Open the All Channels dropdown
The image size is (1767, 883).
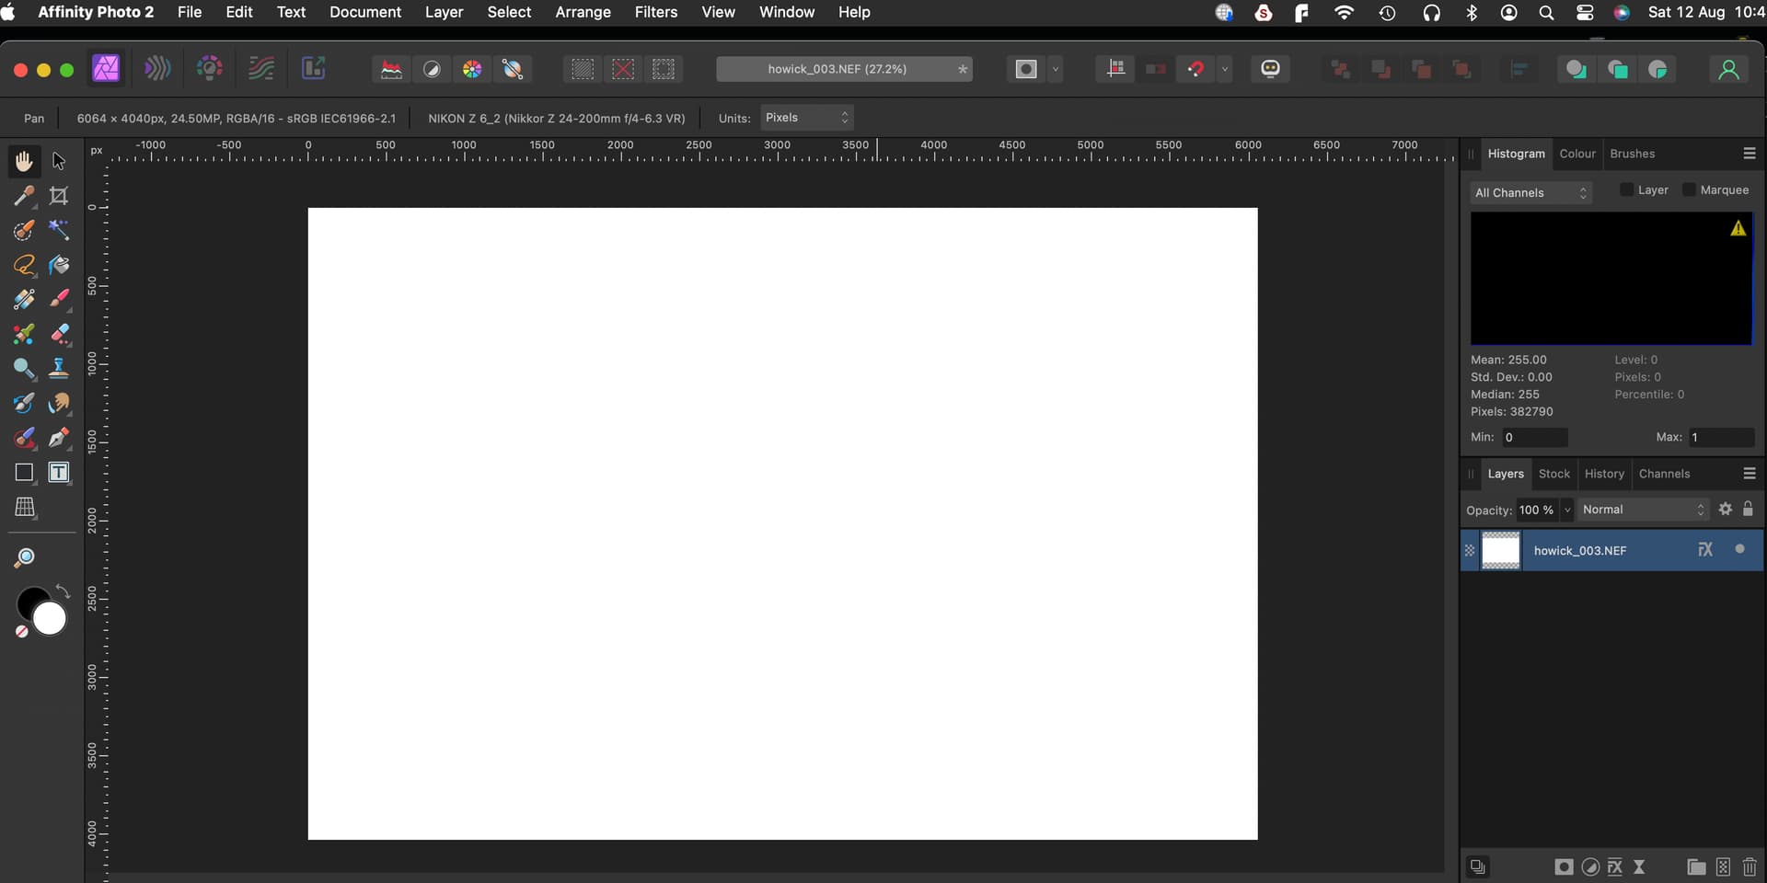click(1530, 192)
